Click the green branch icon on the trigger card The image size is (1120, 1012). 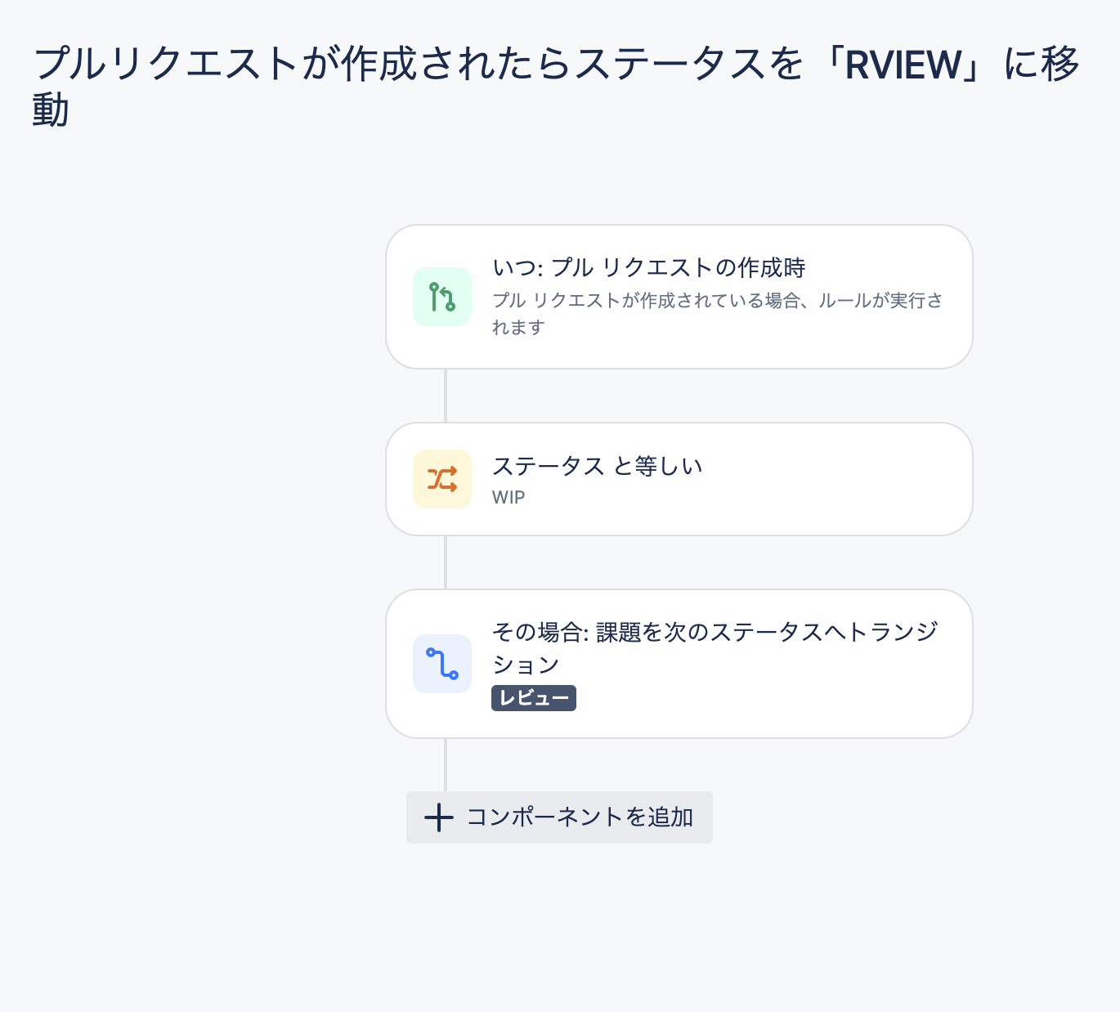[442, 297]
